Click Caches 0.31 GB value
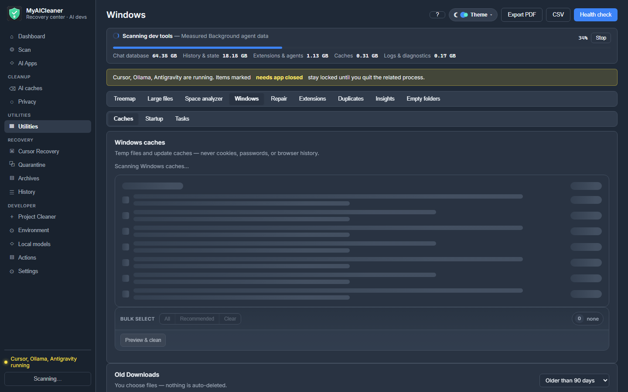Viewport: 628px width, 392px height. click(367, 56)
